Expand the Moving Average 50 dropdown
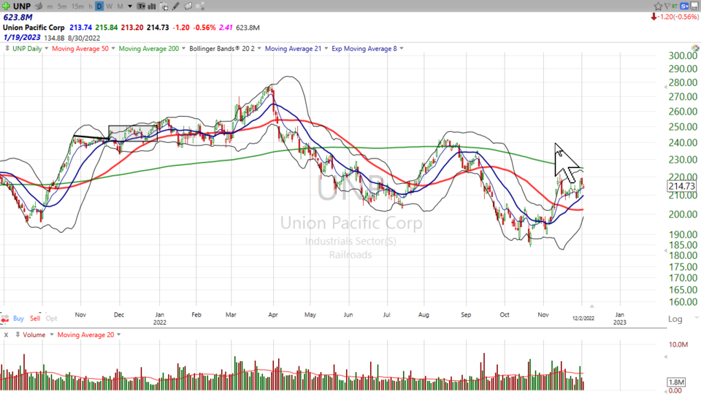The image size is (701, 394). [x=112, y=49]
